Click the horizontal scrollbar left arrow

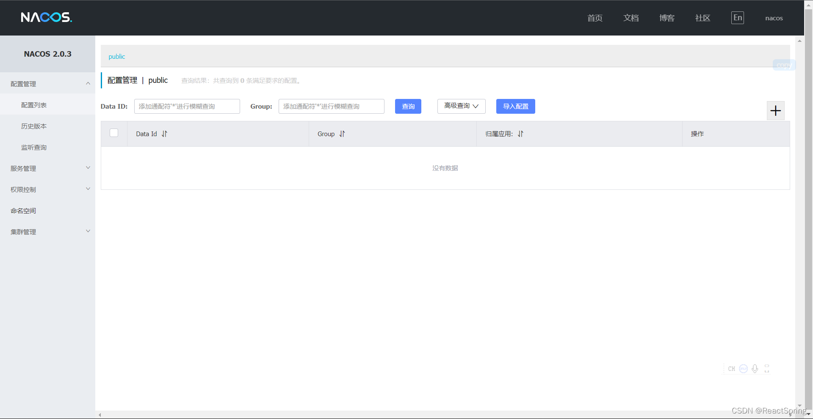100,415
